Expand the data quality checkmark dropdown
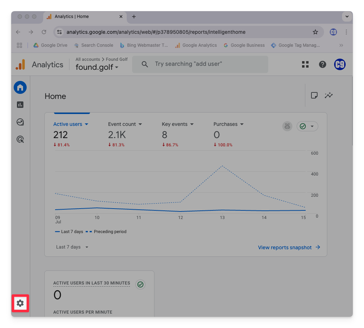Screen dimensions: 364x328 click(307, 126)
